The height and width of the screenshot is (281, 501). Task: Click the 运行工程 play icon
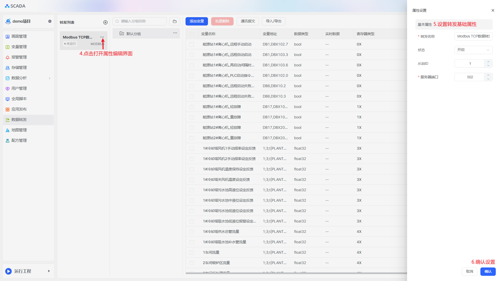coord(8,271)
